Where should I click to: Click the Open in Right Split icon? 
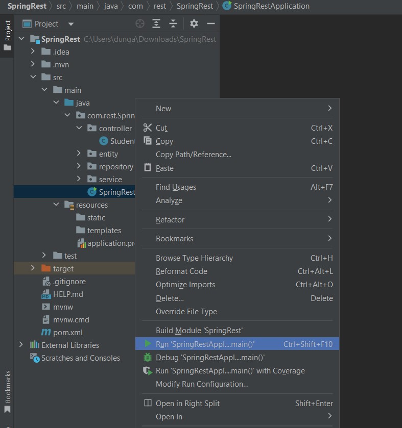148,402
